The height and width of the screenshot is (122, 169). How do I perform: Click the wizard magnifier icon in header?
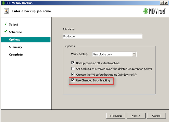[x=7, y=11]
